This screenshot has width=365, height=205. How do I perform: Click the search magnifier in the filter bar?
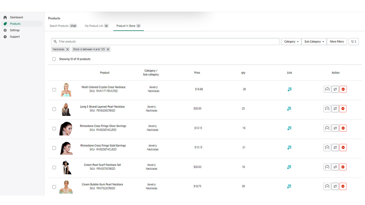tap(55, 41)
